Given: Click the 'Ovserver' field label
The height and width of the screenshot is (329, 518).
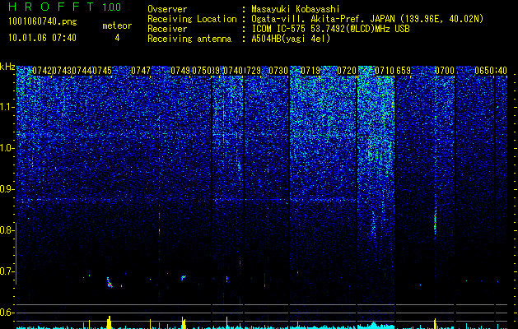Looking at the screenshot, I should pos(167,9).
